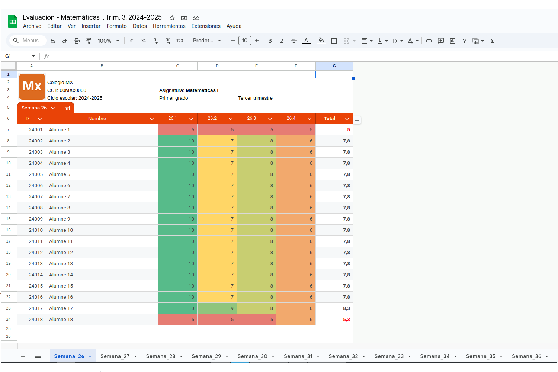Click the font size field showing 10
The width and height of the screenshot is (558, 372).
pyautogui.click(x=245, y=41)
